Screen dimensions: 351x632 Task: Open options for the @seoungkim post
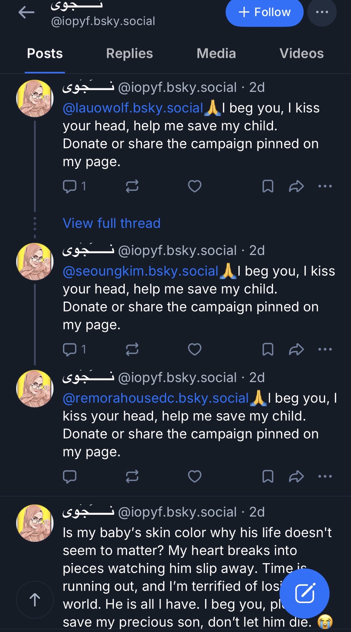click(325, 349)
